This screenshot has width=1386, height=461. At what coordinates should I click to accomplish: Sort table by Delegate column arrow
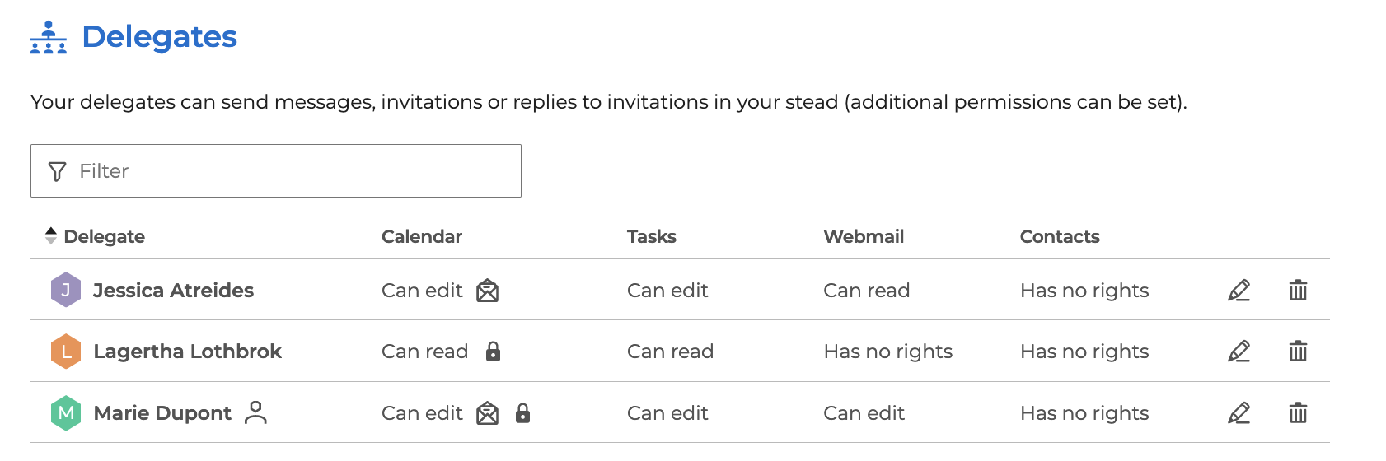[x=51, y=236]
